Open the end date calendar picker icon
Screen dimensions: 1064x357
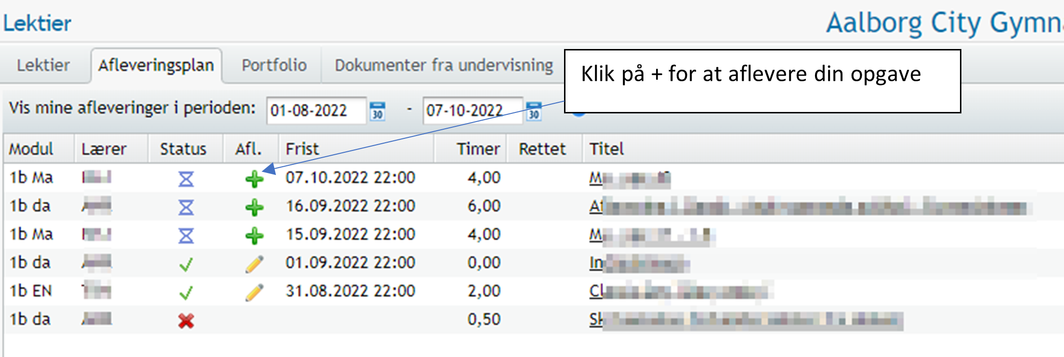point(534,111)
